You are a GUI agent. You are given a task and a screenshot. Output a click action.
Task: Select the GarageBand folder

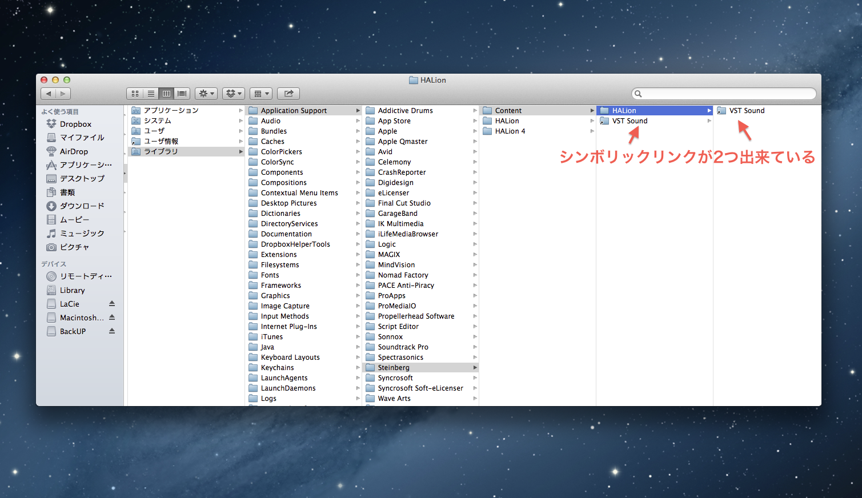pyautogui.click(x=420, y=213)
